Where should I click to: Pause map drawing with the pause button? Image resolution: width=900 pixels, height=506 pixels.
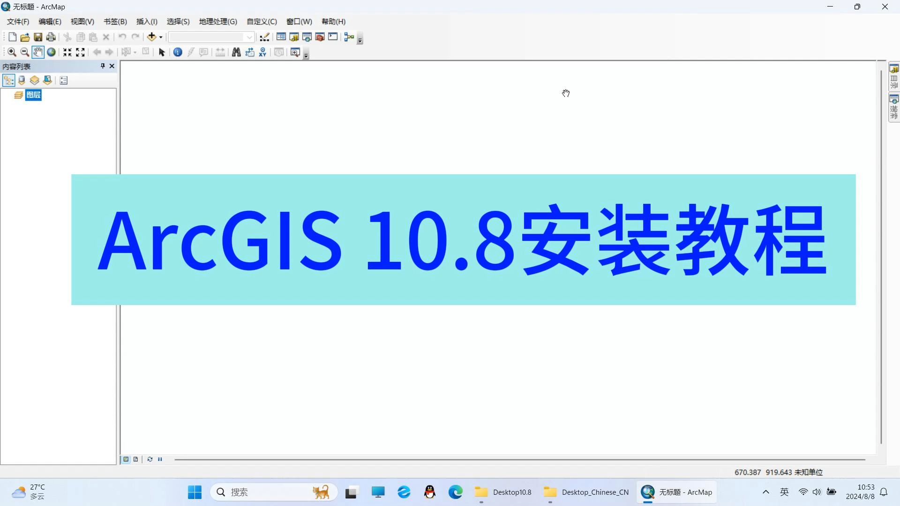(x=160, y=459)
